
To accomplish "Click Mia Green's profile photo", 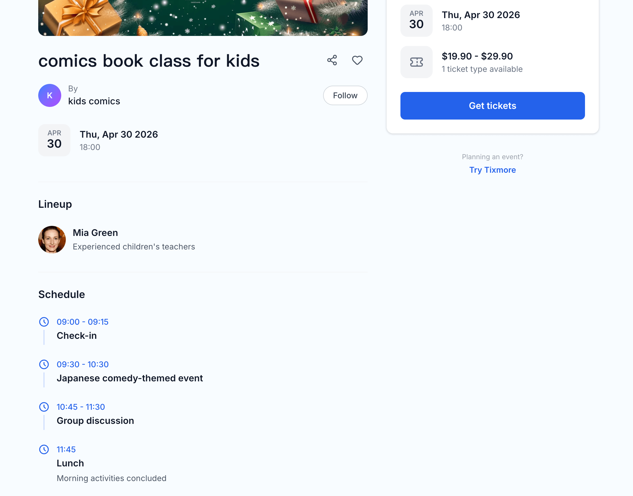I will pyautogui.click(x=52, y=239).
